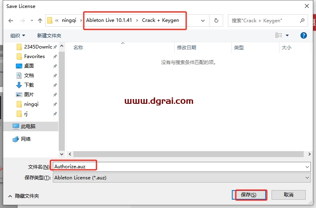
Task: Open the 组织 menu
Action: click(x=18, y=36)
